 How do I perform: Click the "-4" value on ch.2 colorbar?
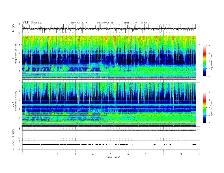point(209,100)
